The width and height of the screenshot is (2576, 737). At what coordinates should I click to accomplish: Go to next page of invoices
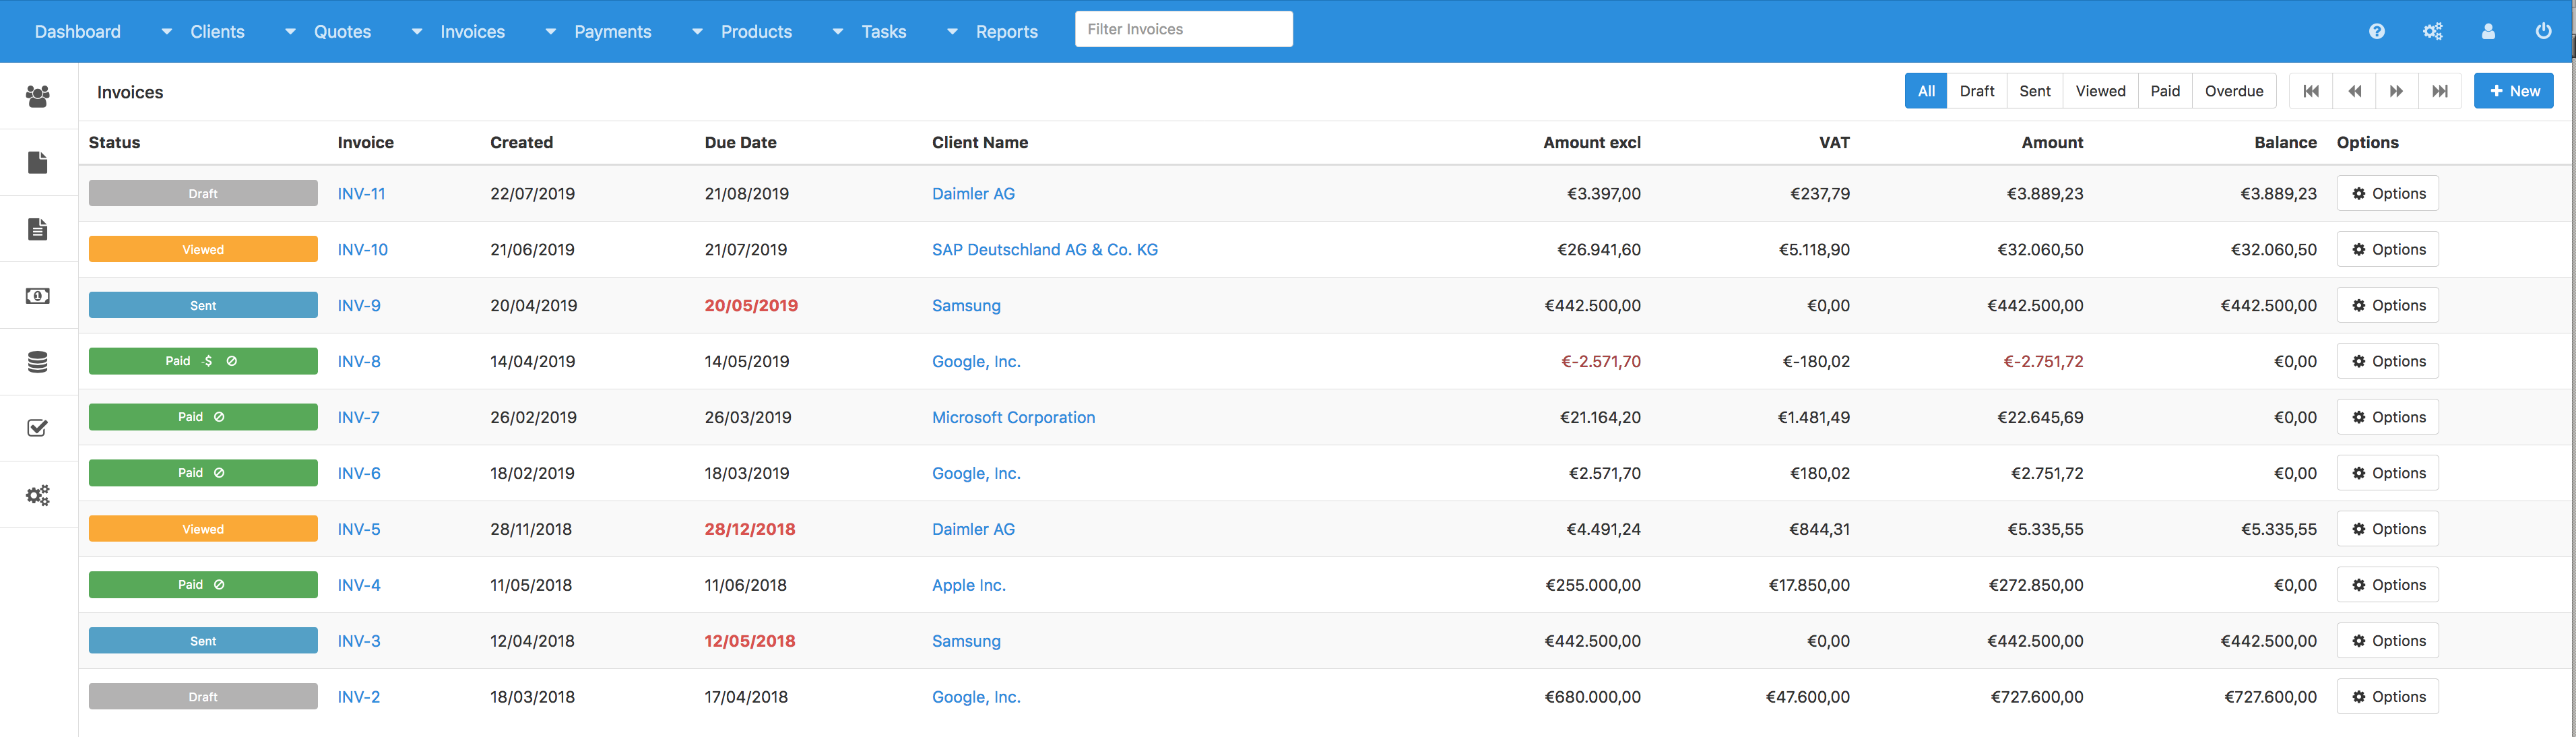point(2397,91)
